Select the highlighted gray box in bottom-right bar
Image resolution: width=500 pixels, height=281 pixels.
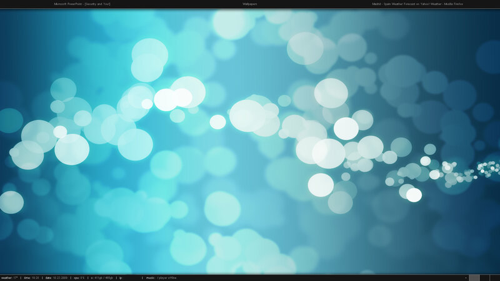[474, 278]
